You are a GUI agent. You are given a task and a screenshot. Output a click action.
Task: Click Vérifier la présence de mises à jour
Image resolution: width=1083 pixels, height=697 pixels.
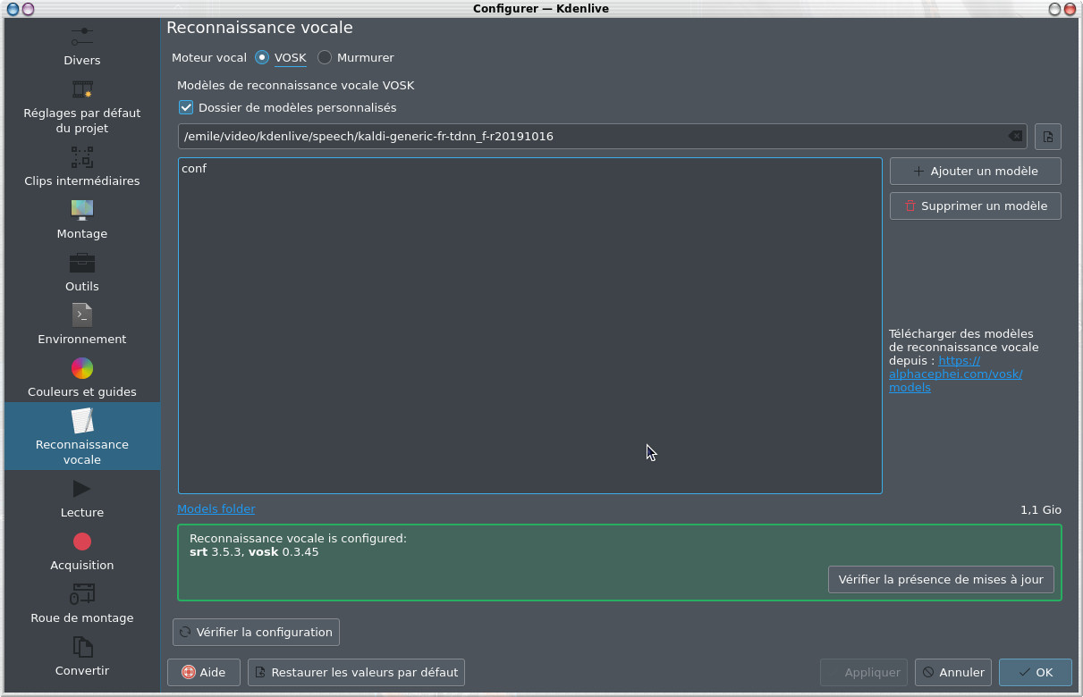[x=941, y=579]
